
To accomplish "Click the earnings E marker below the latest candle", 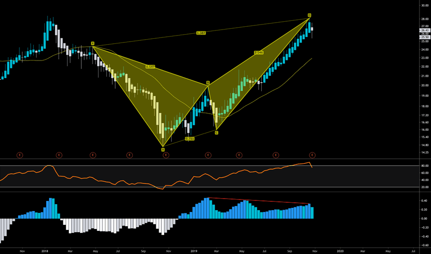I will pyautogui.click(x=312, y=155).
